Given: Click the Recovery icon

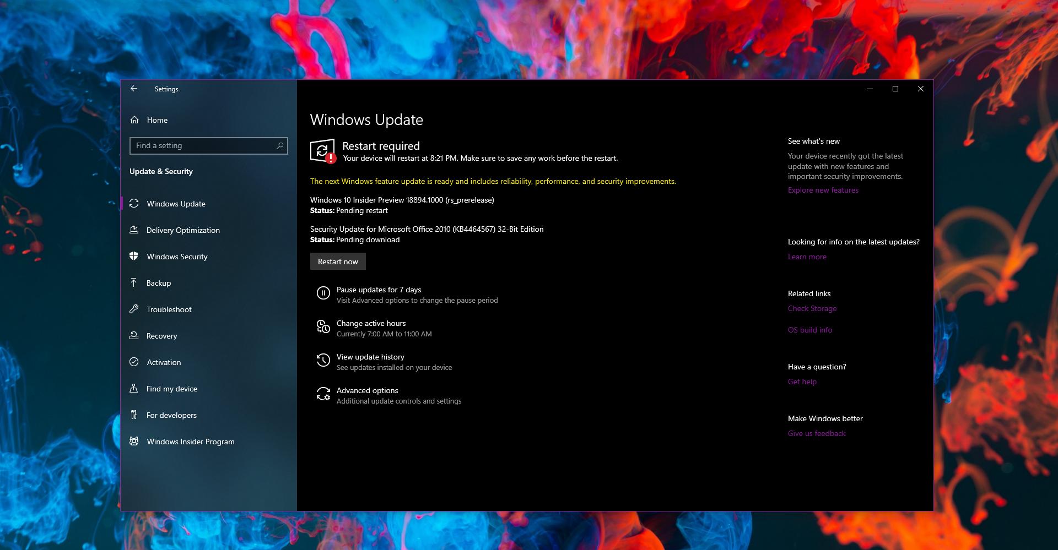Looking at the screenshot, I should tap(134, 336).
